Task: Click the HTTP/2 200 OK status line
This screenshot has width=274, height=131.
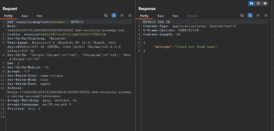Action: pos(157,22)
